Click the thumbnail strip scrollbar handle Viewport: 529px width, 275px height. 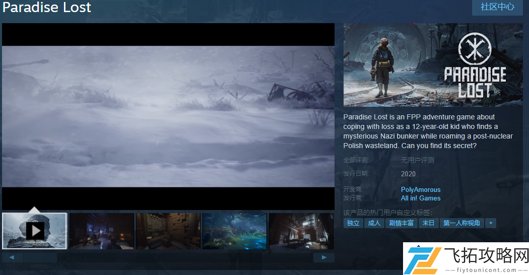point(40,257)
